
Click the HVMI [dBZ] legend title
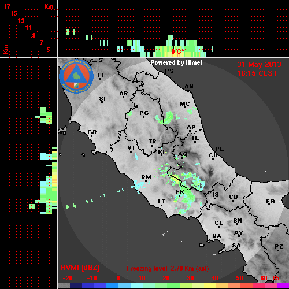pyautogui.click(x=80, y=268)
